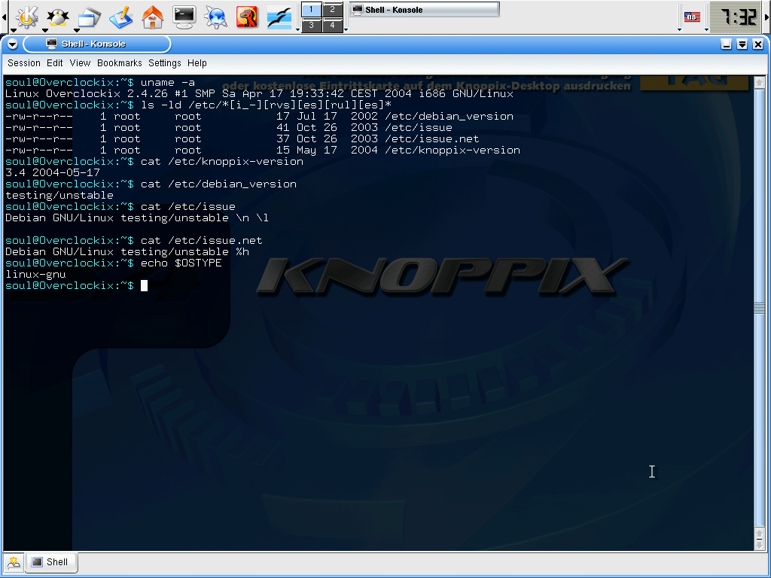Open the Home folder icon
The height and width of the screenshot is (578, 771).
pos(152,17)
